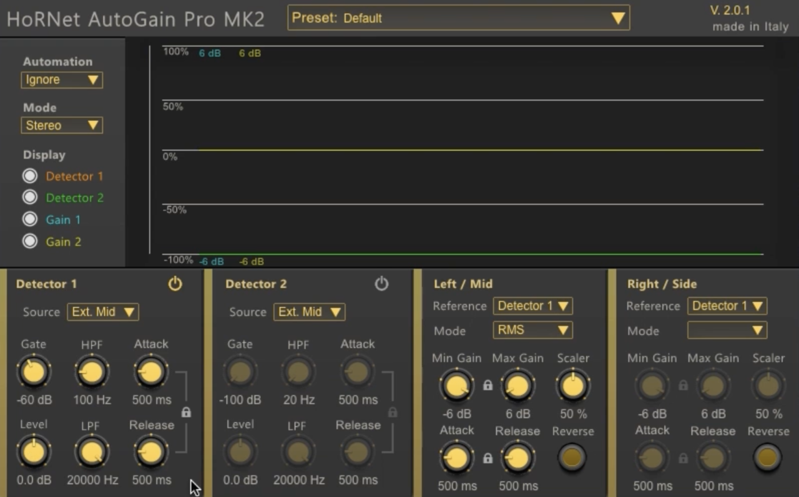799x497 pixels.
Task: Click the Detector 1 gate value -60 dB
Action: (x=34, y=400)
